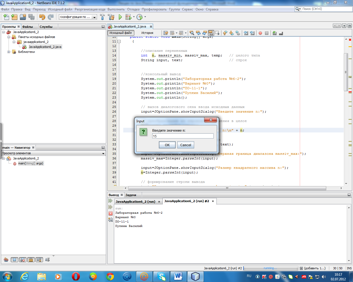Expand the Библиотеки node in Projects tree

tap(9, 52)
